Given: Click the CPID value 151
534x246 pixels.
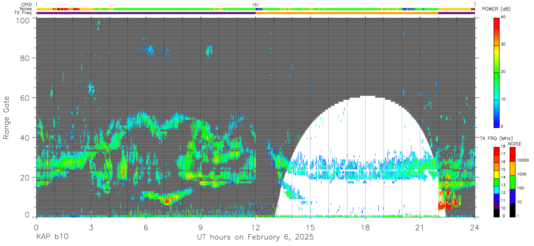Looking at the screenshot, I should click(x=256, y=5).
